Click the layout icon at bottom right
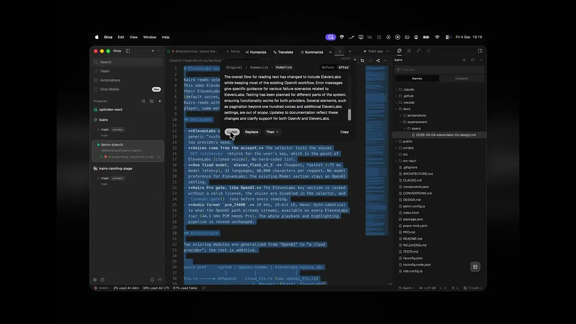576x324 pixels. coord(475,267)
